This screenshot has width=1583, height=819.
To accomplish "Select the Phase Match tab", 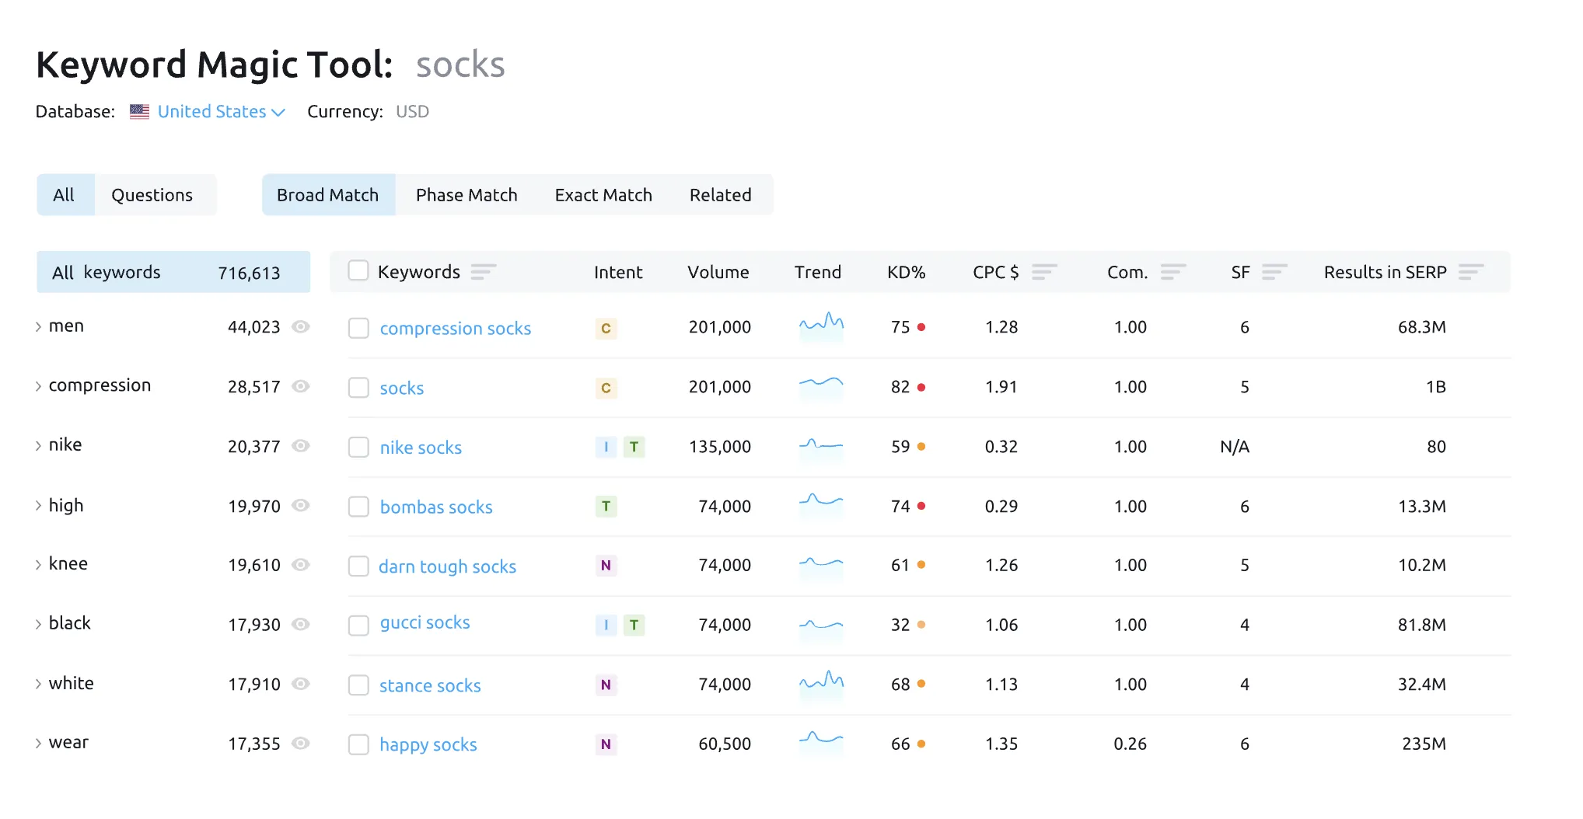I will click(467, 195).
